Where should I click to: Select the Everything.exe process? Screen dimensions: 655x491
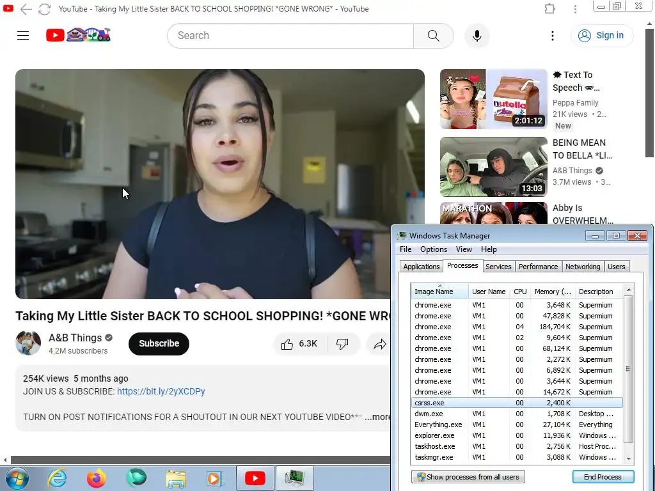517,425
